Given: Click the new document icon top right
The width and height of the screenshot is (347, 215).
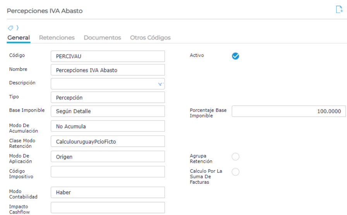Looking at the screenshot, I should tap(339, 10).
